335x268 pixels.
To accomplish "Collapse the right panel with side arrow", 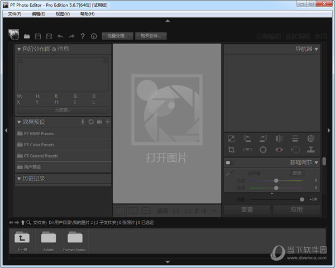I will click(329, 130).
